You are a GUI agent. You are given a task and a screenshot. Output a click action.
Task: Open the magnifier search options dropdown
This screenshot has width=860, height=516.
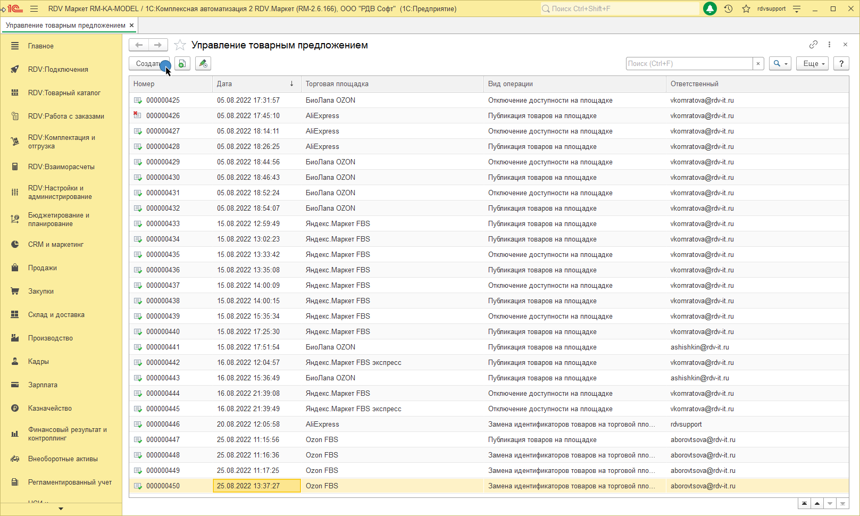point(780,64)
